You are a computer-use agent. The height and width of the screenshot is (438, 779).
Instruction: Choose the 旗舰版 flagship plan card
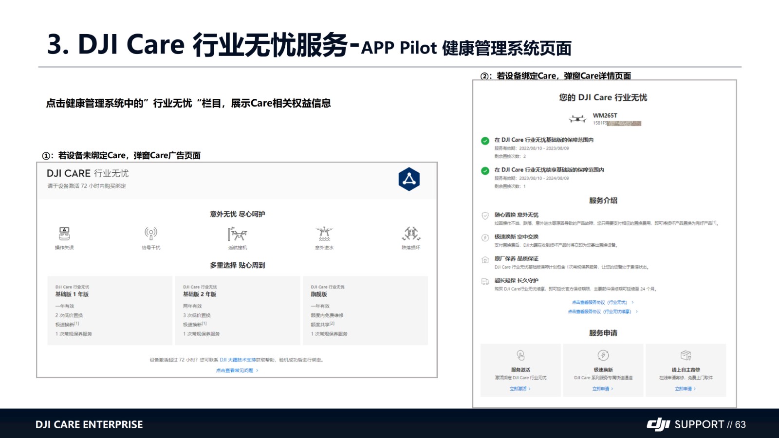pos(365,310)
